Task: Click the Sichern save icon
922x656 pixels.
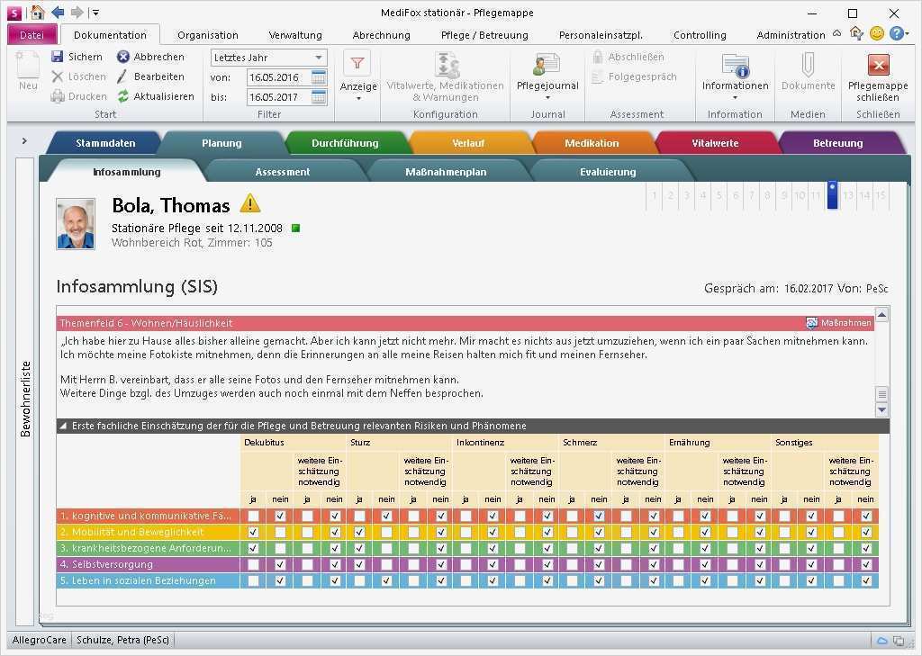Action: [x=57, y=57]
